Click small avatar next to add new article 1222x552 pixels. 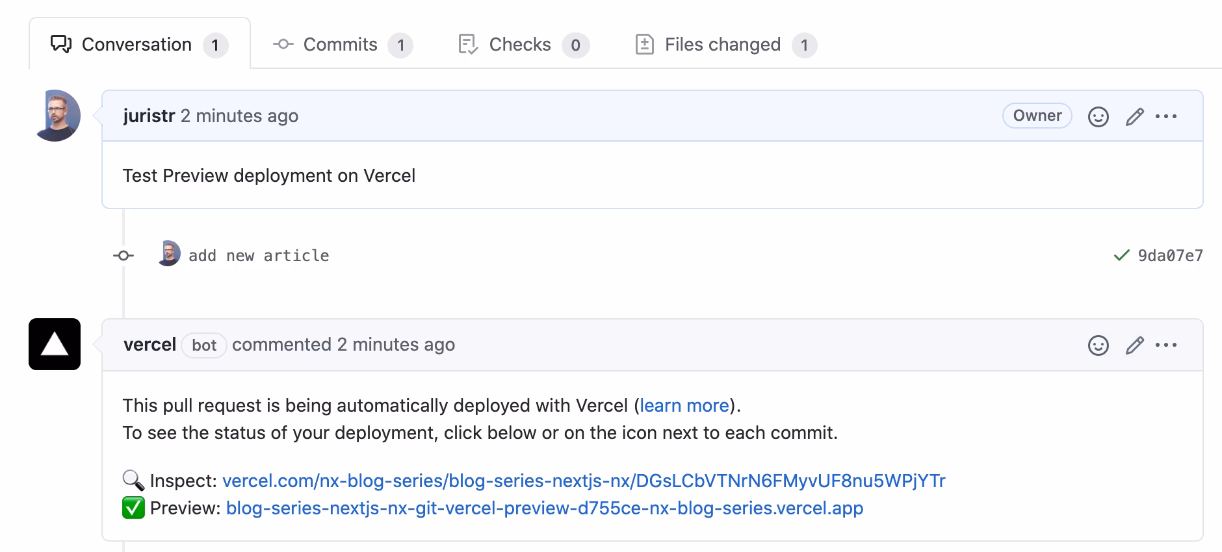[169, 253]
